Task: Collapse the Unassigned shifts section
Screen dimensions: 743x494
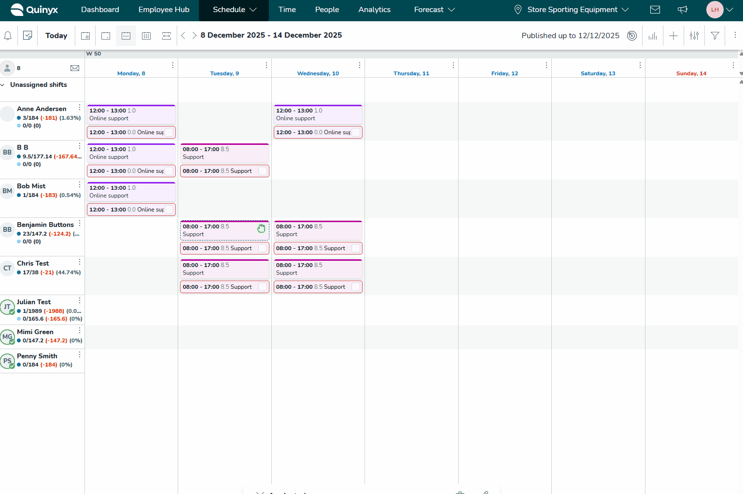Action: pyautogui.click(x=3, y=85)
